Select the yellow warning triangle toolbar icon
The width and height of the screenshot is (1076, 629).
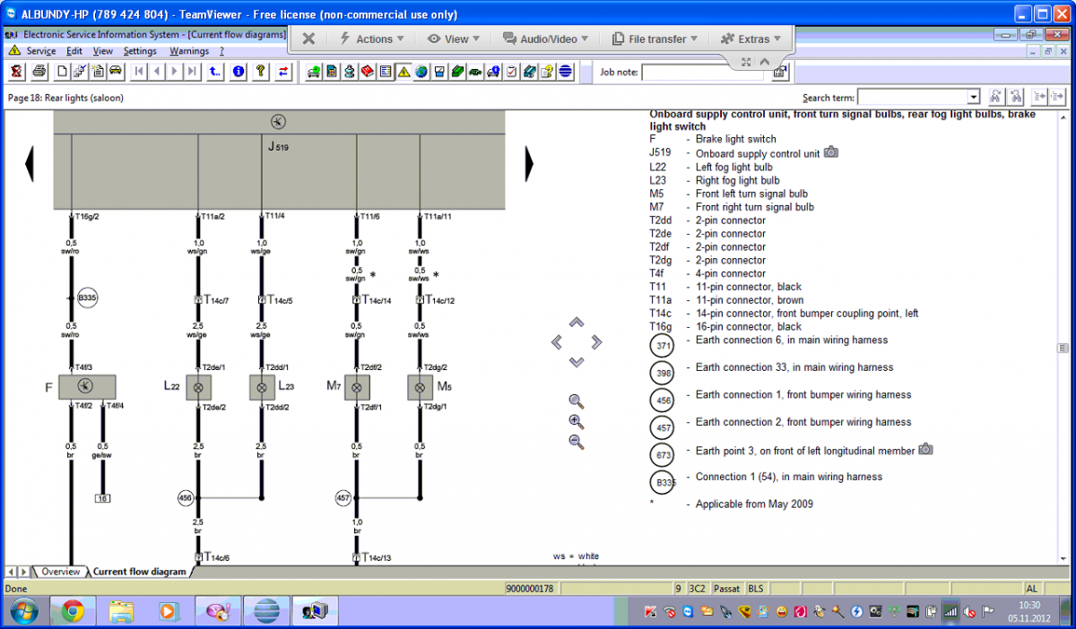point(403,72)
